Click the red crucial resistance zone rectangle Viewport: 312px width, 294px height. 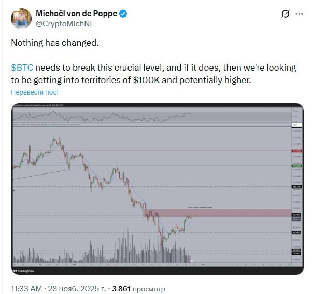point(217,213)
